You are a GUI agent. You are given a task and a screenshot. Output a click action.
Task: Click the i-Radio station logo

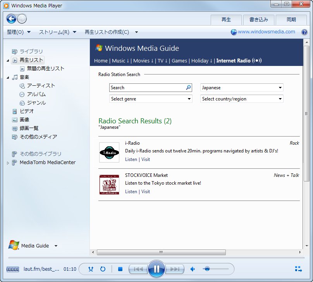point(109,152)
